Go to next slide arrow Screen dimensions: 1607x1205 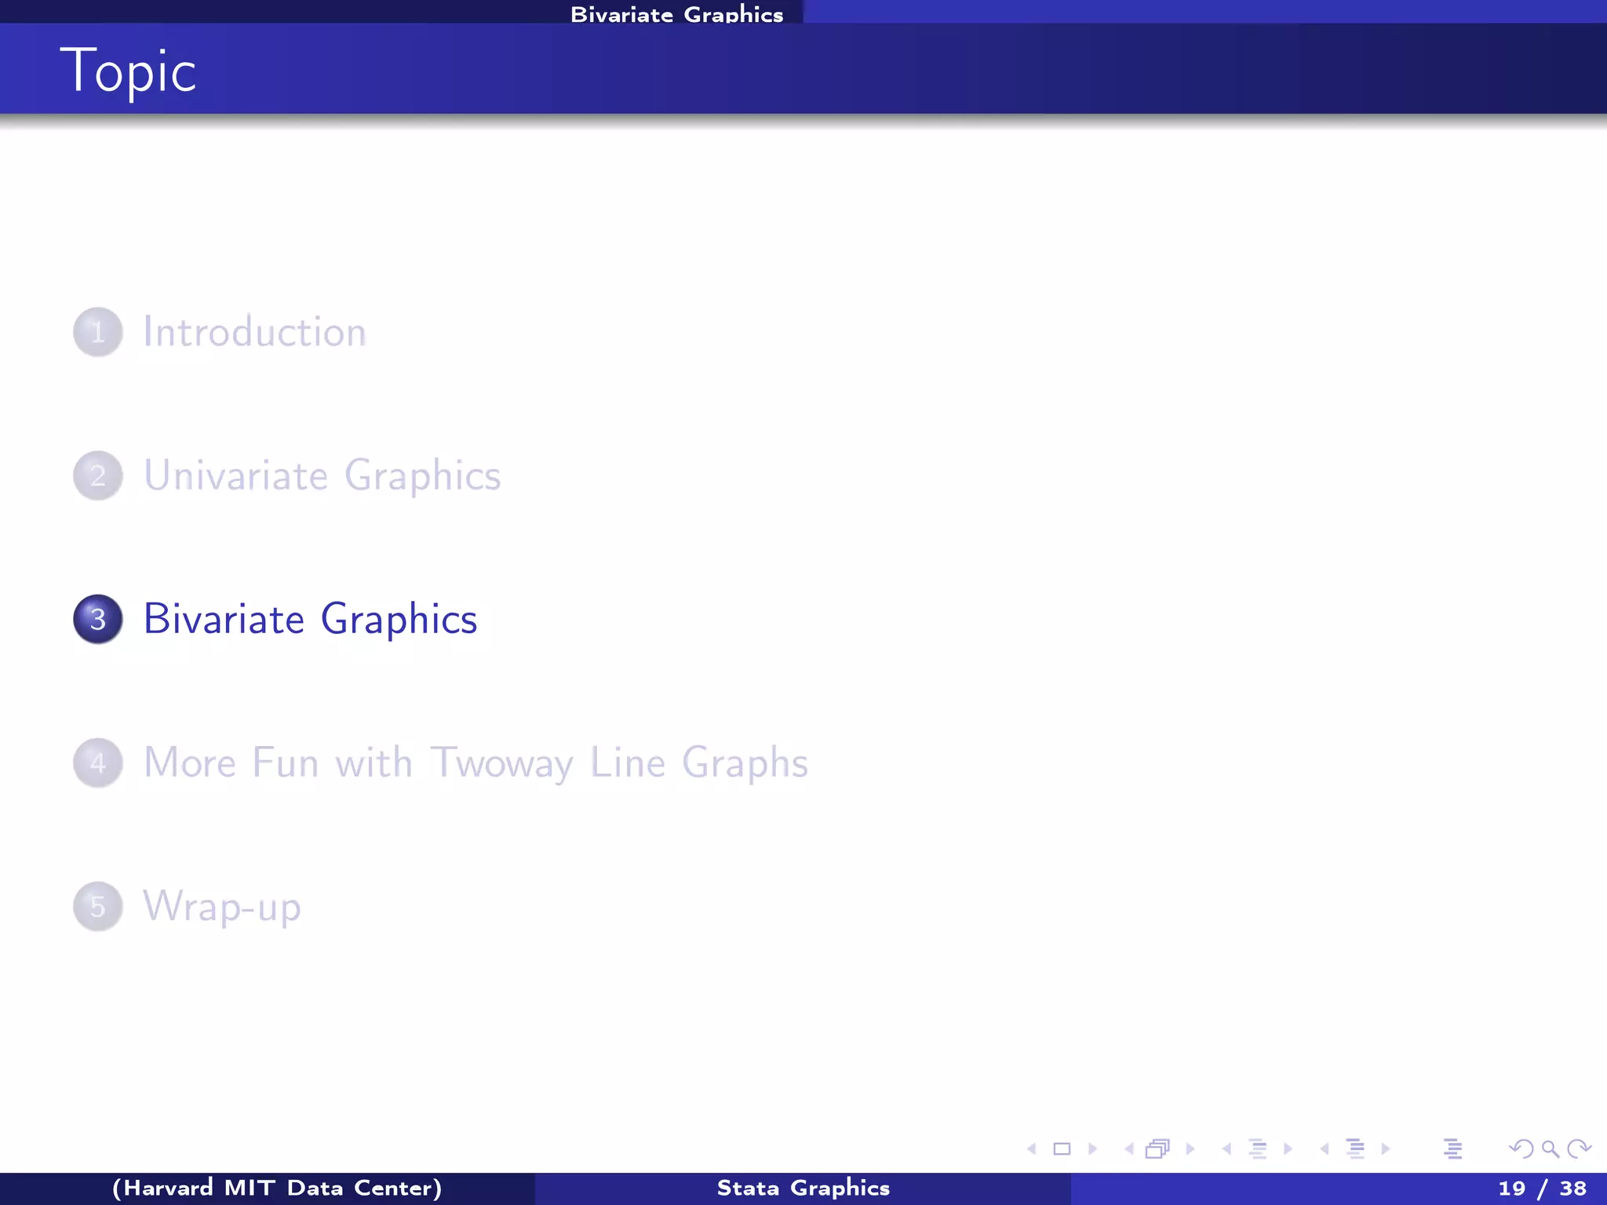click(x=1092, y=1149)
